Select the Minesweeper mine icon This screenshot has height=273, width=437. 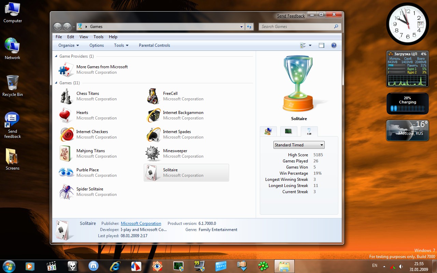(153, 154)
